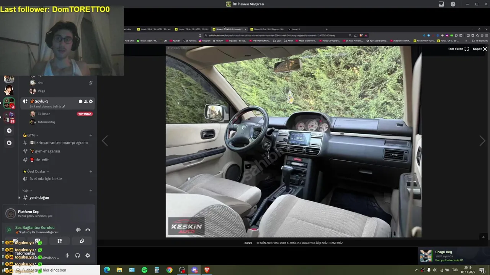Toggle headphone deafen in Discord user panel
Viewport: 490px width, 275px height.
[77, 256]
